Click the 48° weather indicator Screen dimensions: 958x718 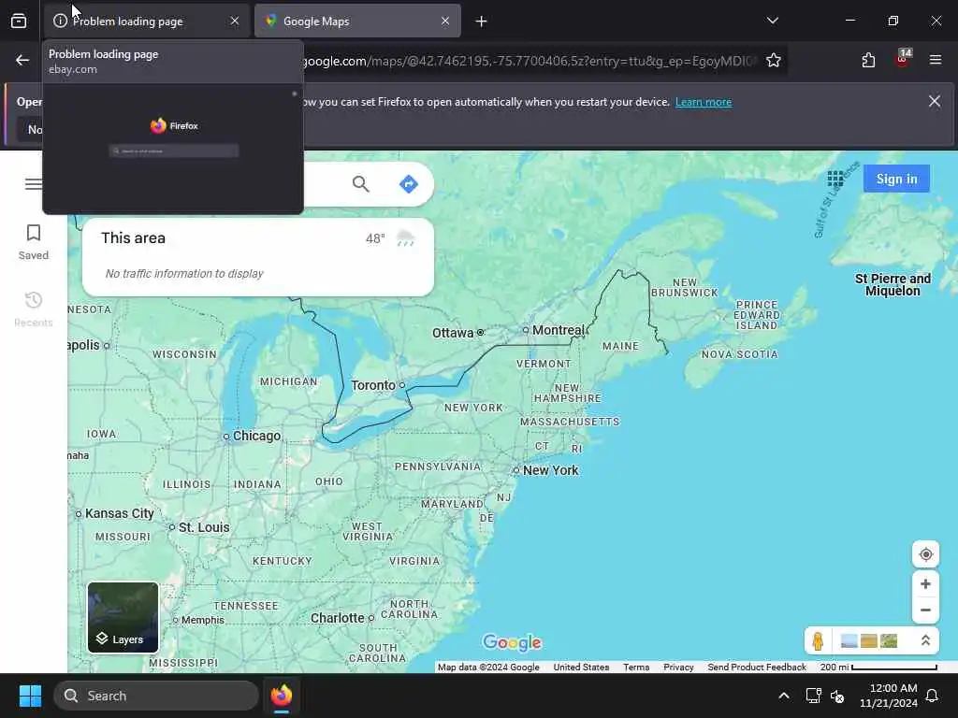click(x=375, y=238)
